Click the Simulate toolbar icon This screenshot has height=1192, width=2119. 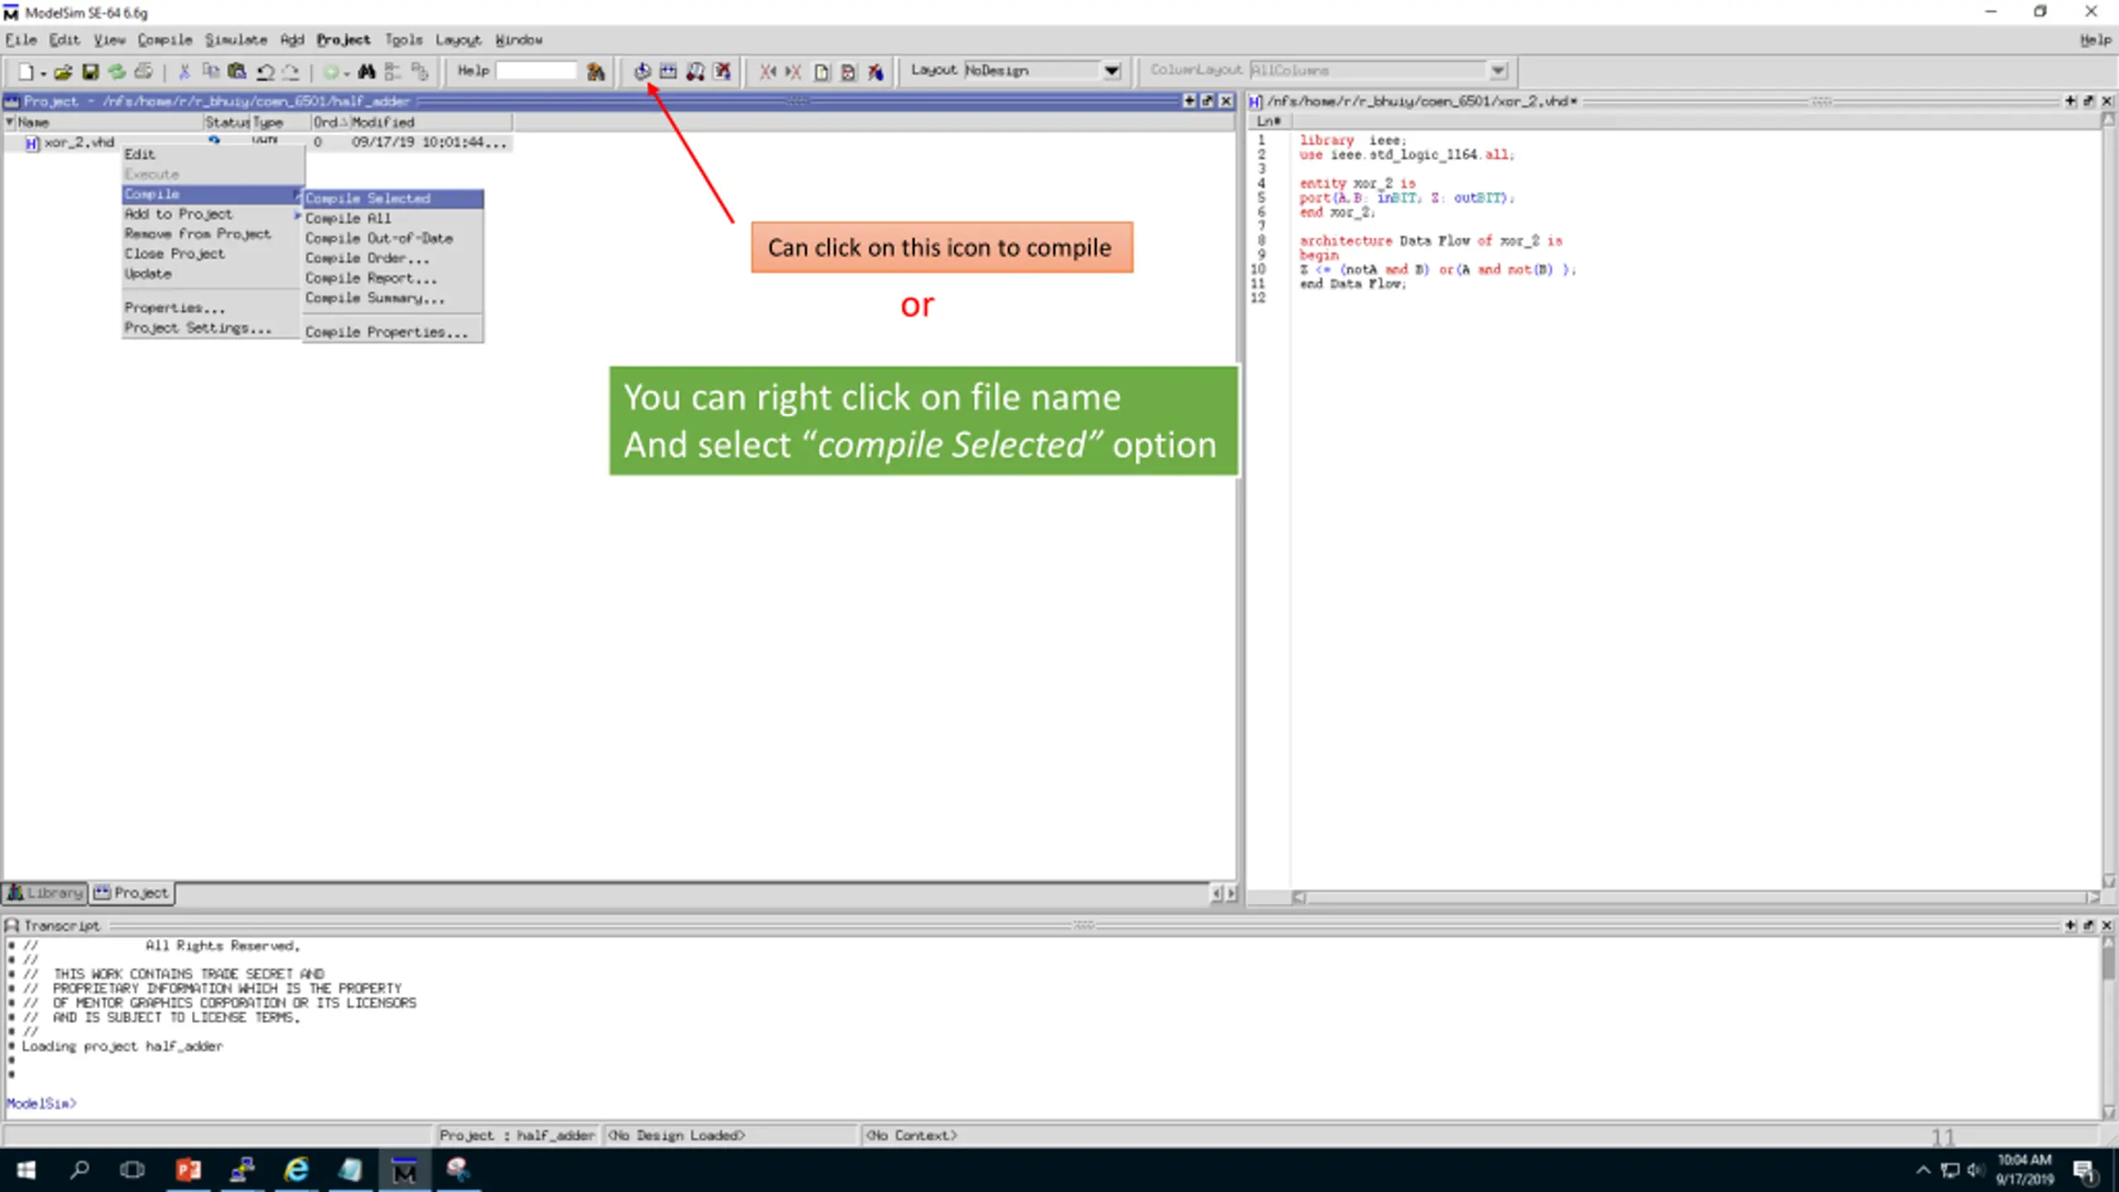695,72
